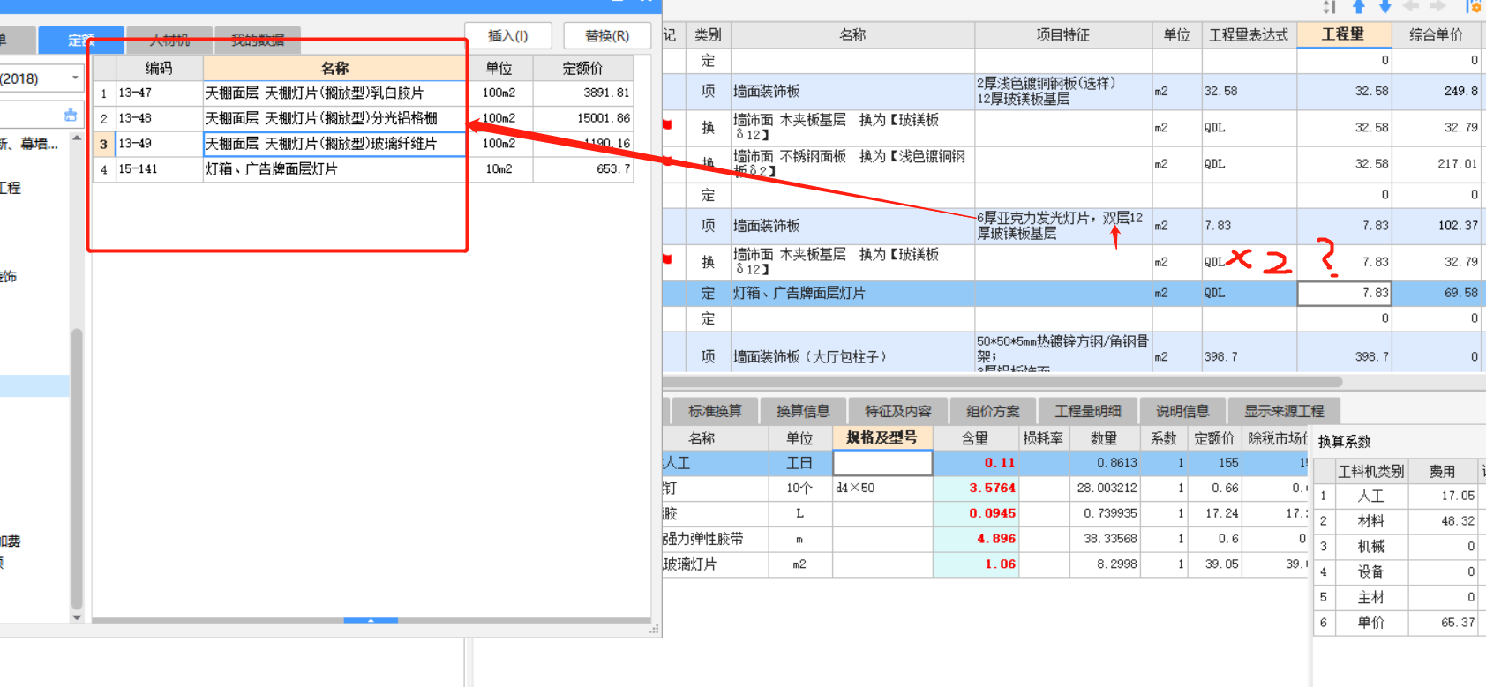Select quota row 13-47 乳白胶片
1486x687 pixels.
(363, 93)
